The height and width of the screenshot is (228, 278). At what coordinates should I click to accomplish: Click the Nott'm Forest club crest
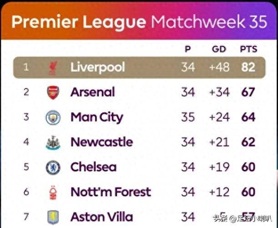(x=53, y=192)
